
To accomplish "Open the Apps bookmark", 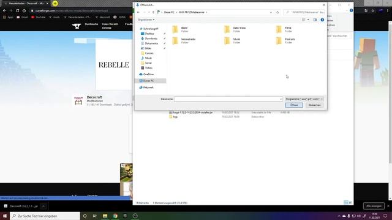I will [8, 17].
